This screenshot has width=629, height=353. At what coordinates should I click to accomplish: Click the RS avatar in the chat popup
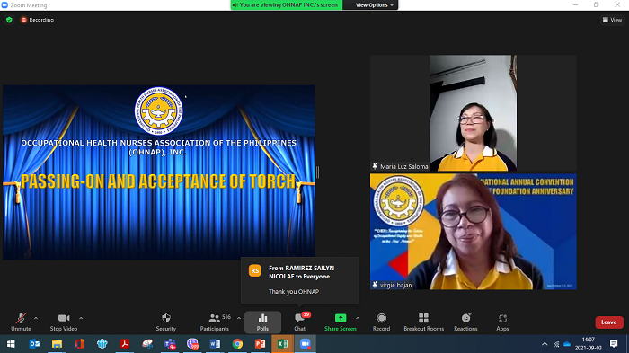[x=254, y=270]
